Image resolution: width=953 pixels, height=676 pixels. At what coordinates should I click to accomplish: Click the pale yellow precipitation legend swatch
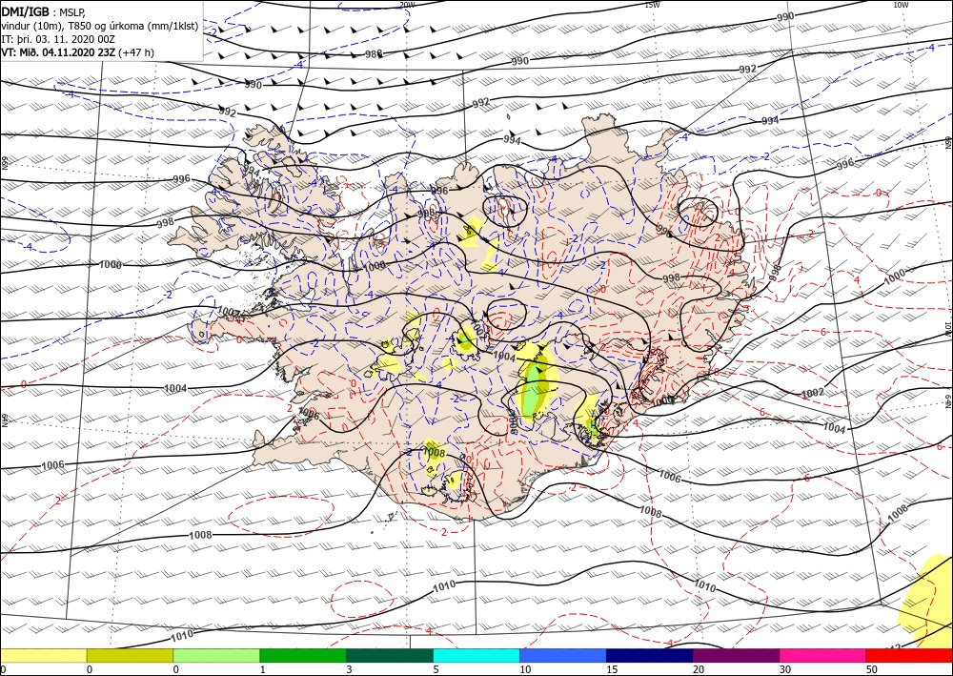43,655
